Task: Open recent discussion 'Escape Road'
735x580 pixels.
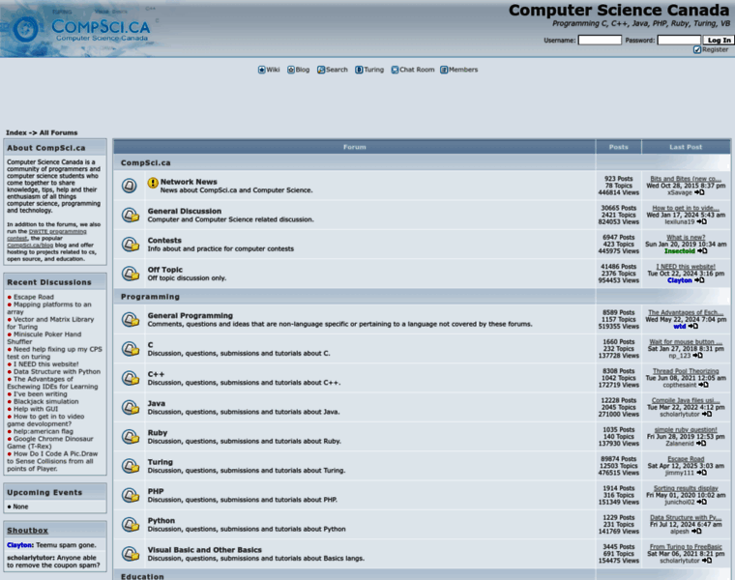Action: [34, 297]
